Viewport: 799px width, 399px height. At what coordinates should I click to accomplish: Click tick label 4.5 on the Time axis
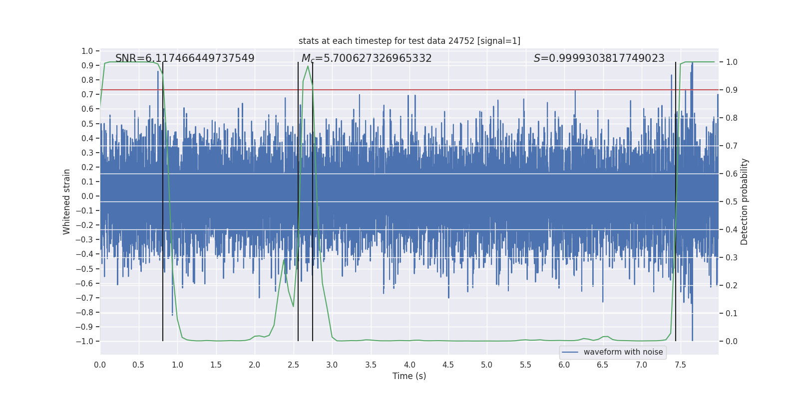(448, 365)
